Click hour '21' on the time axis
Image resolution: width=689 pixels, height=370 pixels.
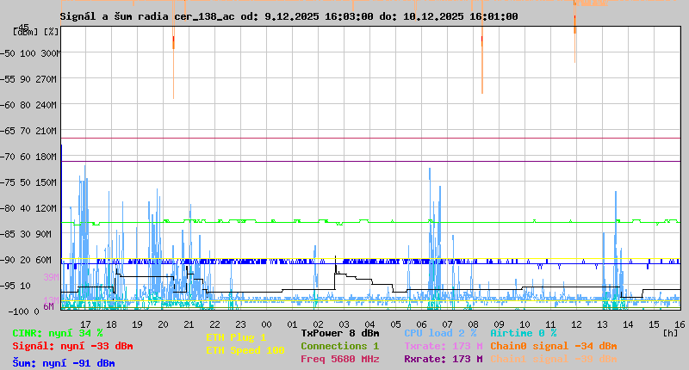(x=189, y=324)
